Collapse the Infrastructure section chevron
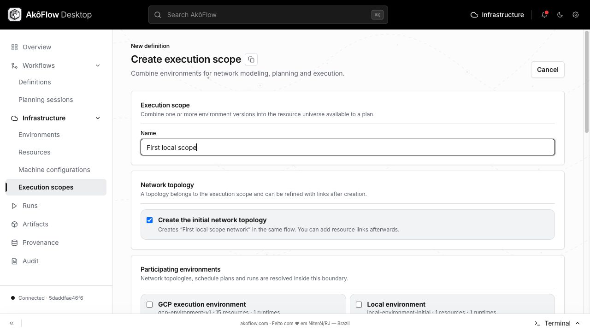 (98, 118)
